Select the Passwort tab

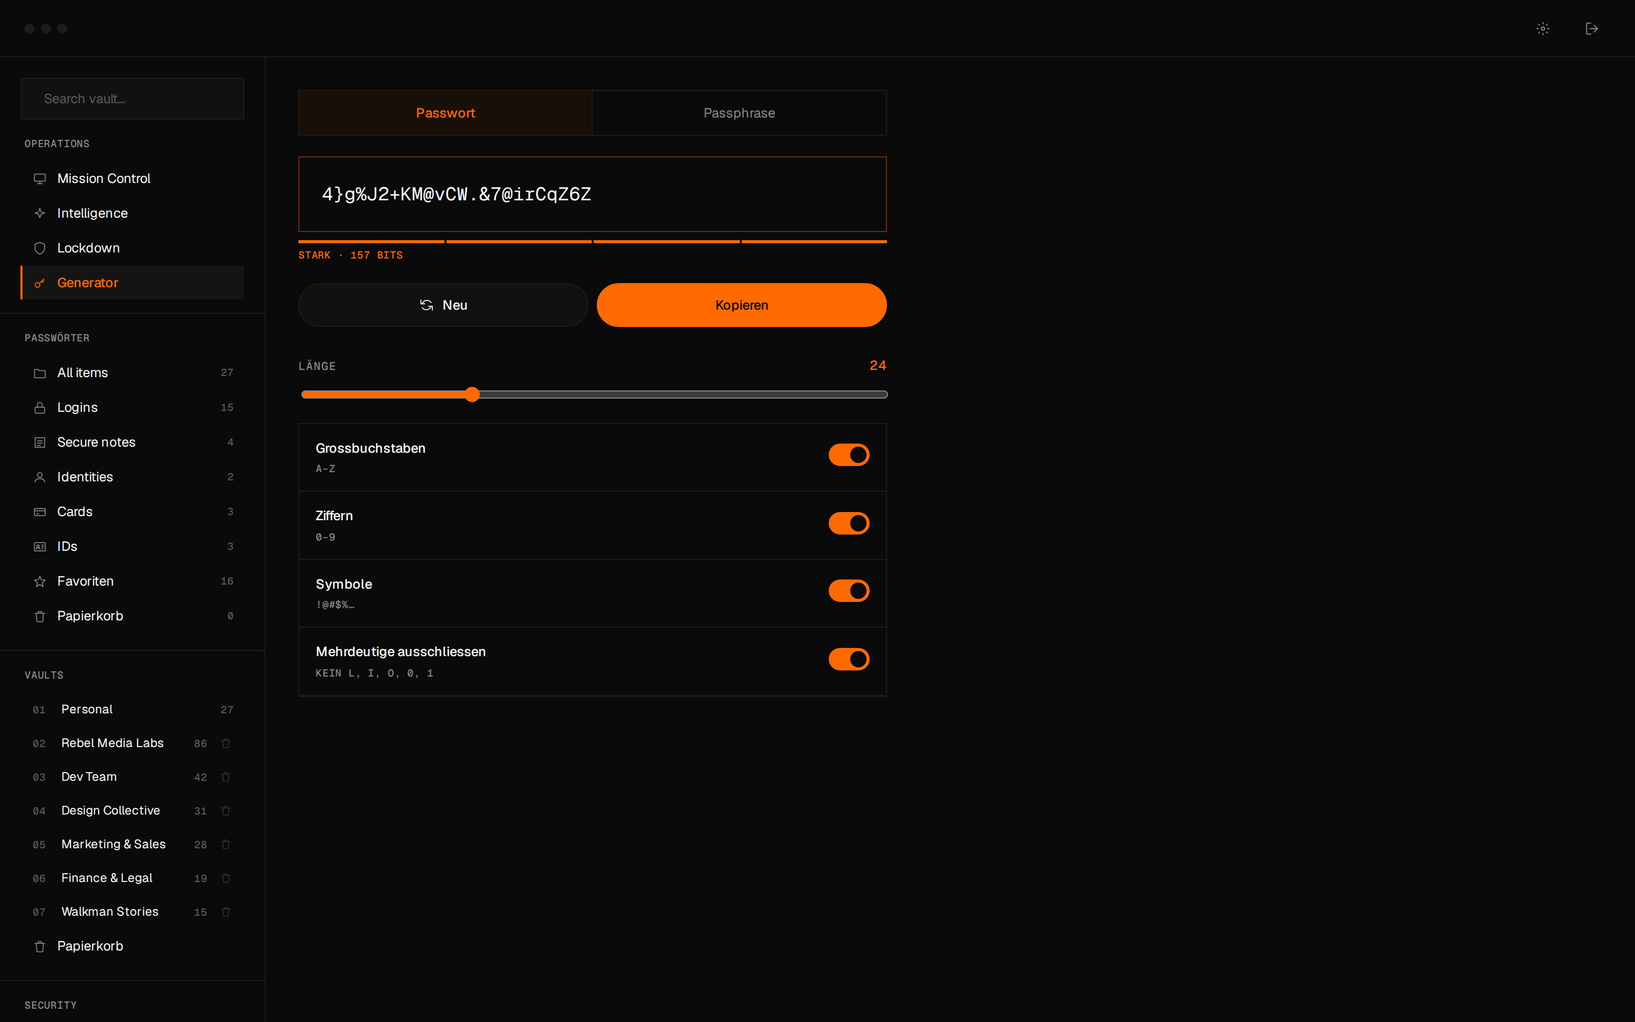[445, 113]
